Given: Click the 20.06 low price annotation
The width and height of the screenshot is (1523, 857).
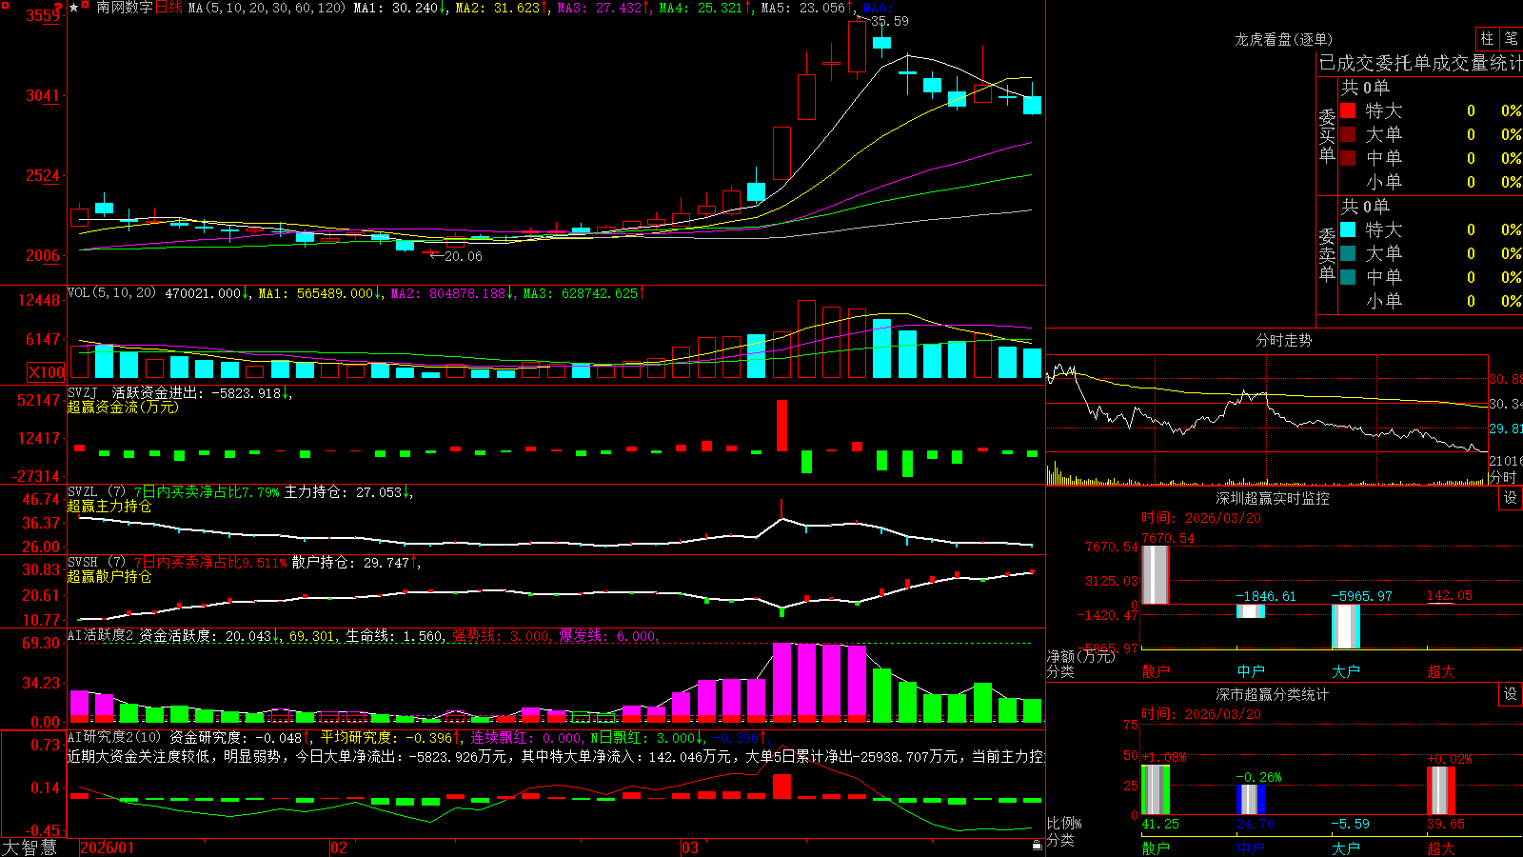Looking at the screenshot, I should click(463, 256).
